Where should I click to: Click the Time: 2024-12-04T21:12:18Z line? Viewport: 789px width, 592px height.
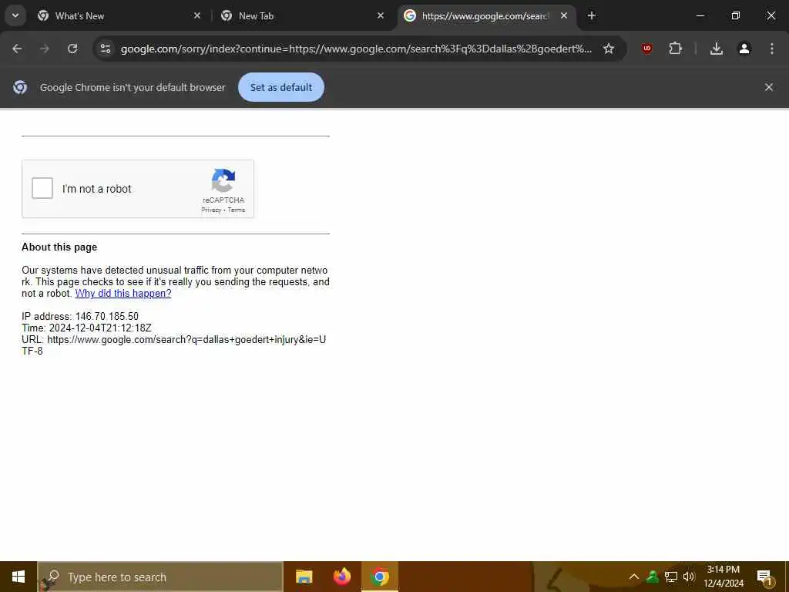pyautogui.click(x=86, y=328)
